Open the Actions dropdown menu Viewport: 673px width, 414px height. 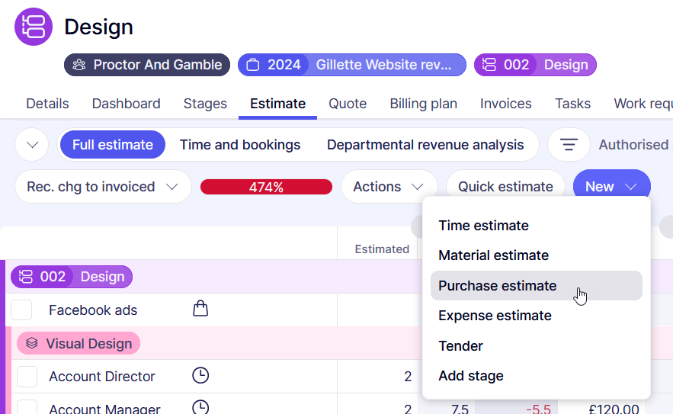[x=388, y=187]
